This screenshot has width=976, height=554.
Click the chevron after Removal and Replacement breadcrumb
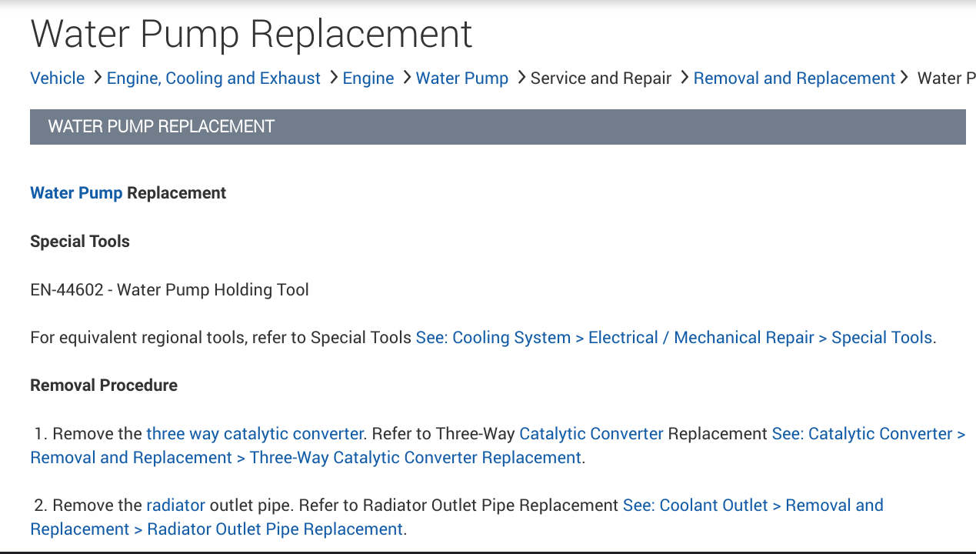coord(904,78)
